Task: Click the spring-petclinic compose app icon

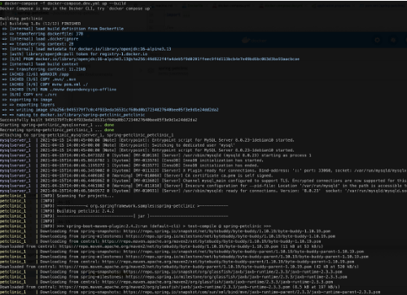Action: (x=151, y=71)
